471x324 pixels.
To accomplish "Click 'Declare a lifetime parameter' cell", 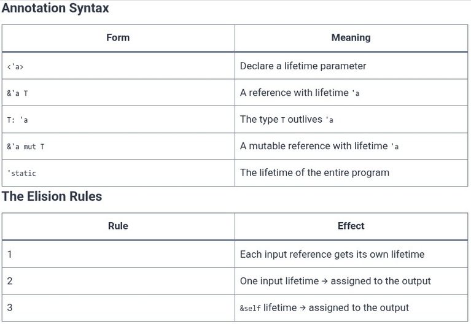I will pyautogui.click(x=351, y=66).
